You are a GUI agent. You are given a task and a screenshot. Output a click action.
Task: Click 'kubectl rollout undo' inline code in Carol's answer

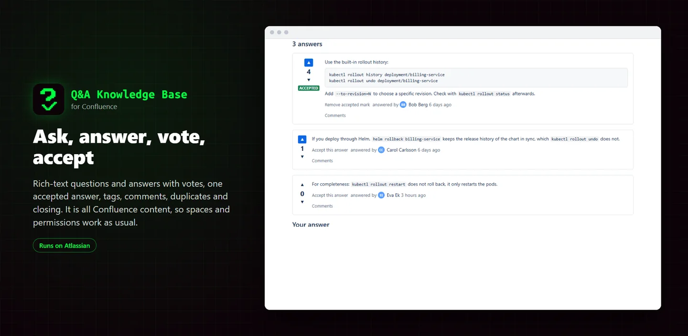(x=575, y=139)
